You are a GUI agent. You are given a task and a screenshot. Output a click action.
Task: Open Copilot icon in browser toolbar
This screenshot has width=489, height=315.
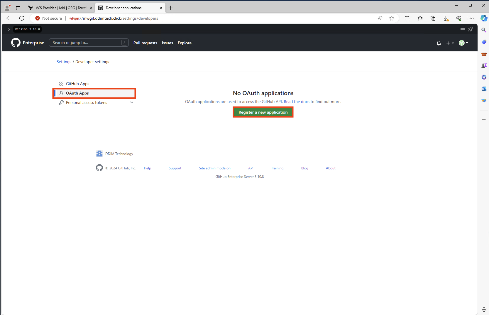click(x=484, y=18)
